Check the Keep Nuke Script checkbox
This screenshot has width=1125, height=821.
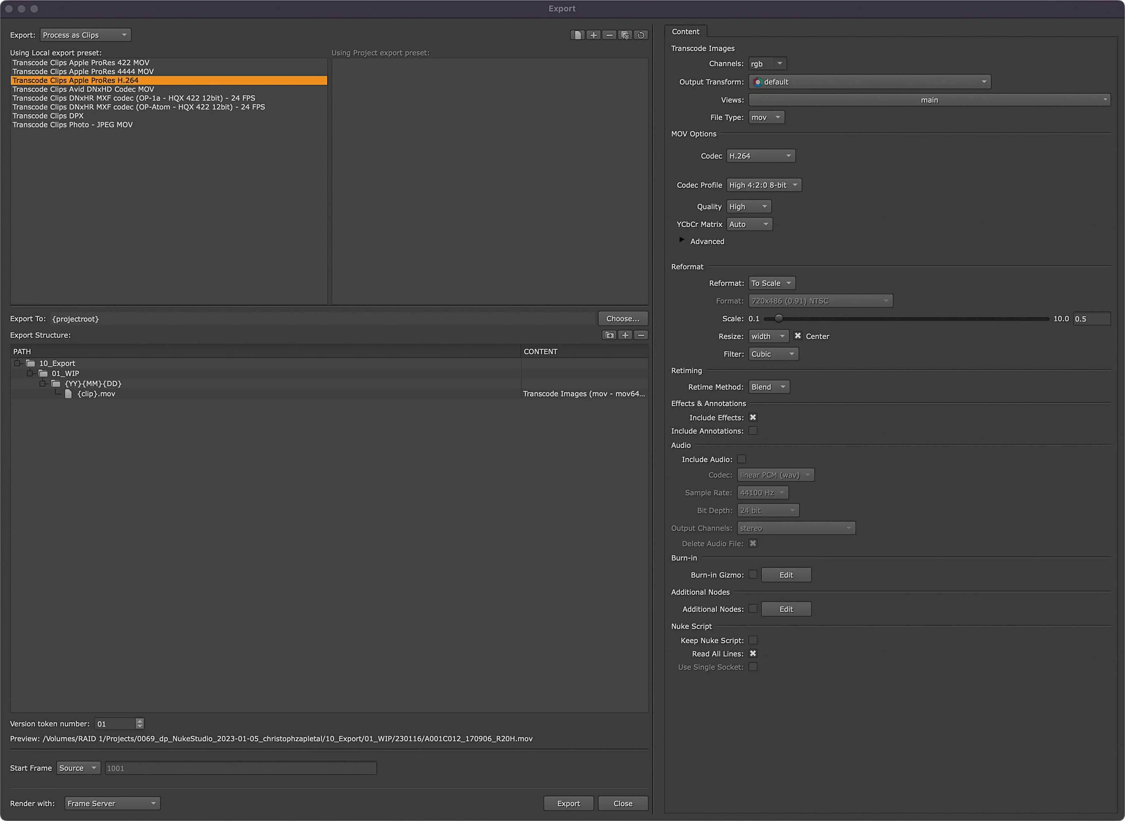coord(753,640)
